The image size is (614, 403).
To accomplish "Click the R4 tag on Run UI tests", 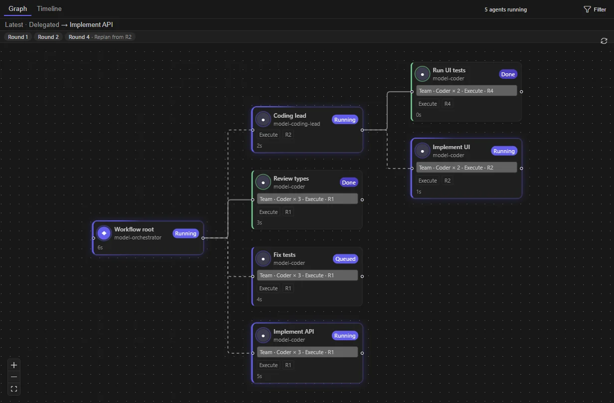I will 448,104.
